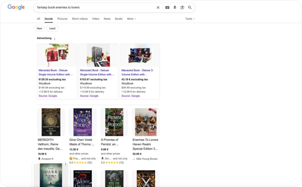Expand the More search categories dropdown

click(x=131, y=19)
